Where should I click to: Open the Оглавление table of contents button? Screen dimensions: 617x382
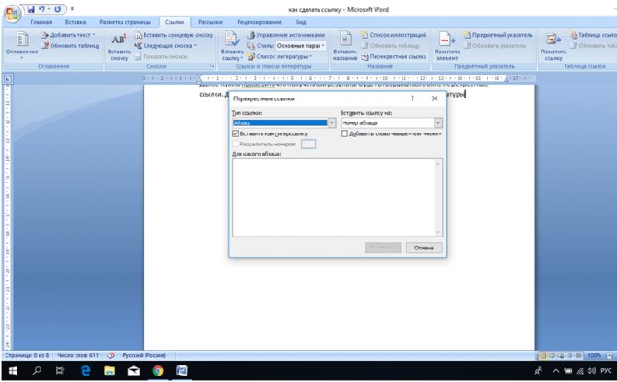[x=22, y=45]
